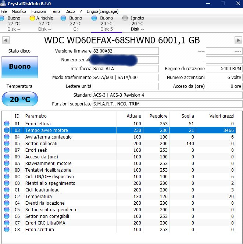This screenshot has width=243, height=244.
Task: Click status icon for Settori scrittura pendente row
Action: [7, 209]
